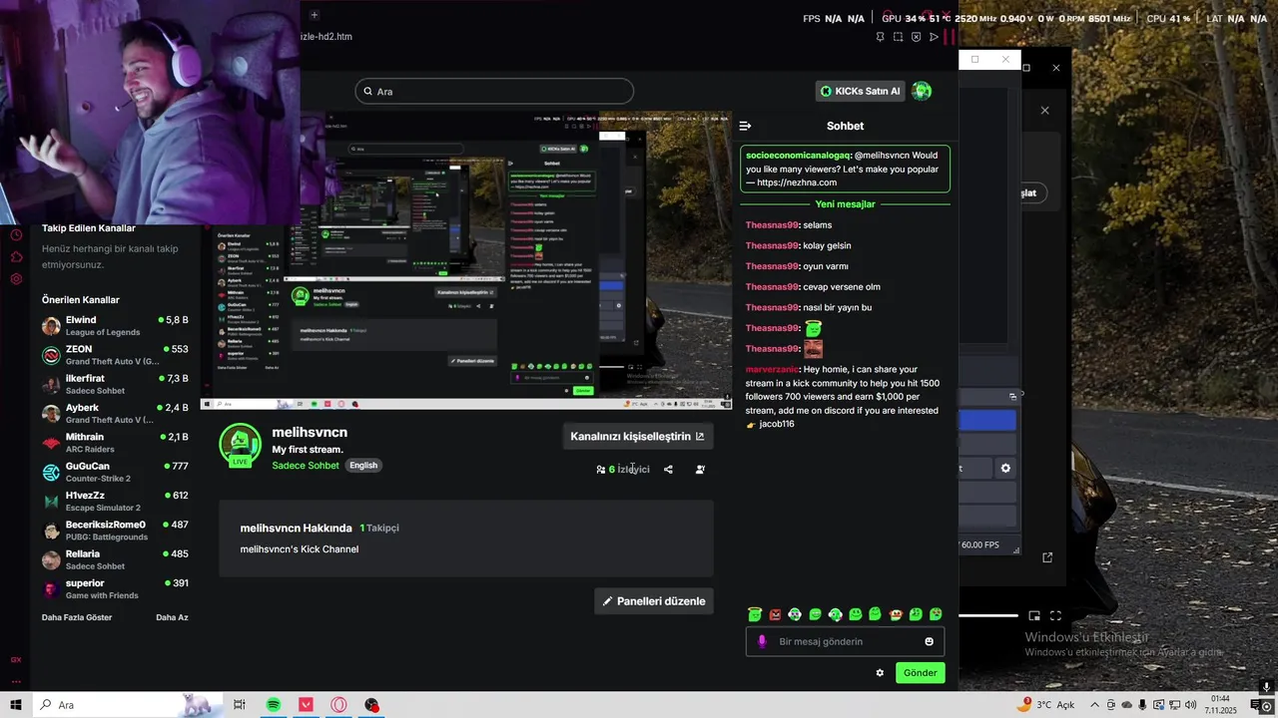Click settings gear in background OBS window
1278x718 pixels.
pyautogui.click(x=1005, y=468)
